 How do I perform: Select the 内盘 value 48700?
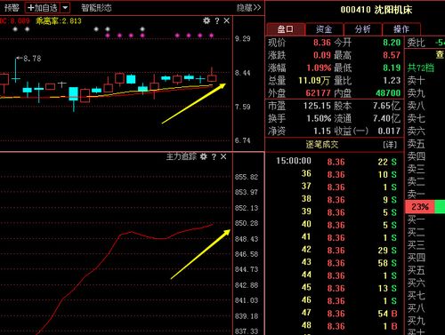[x=388, y=93]
